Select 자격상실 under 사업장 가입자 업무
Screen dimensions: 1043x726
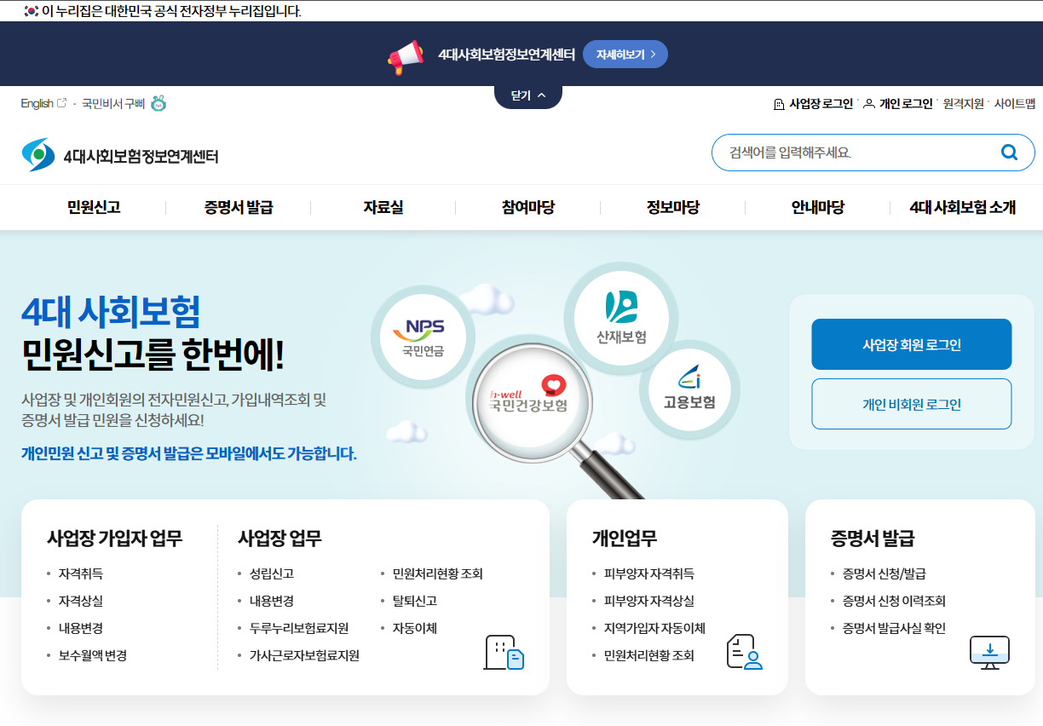click(81, 601)
